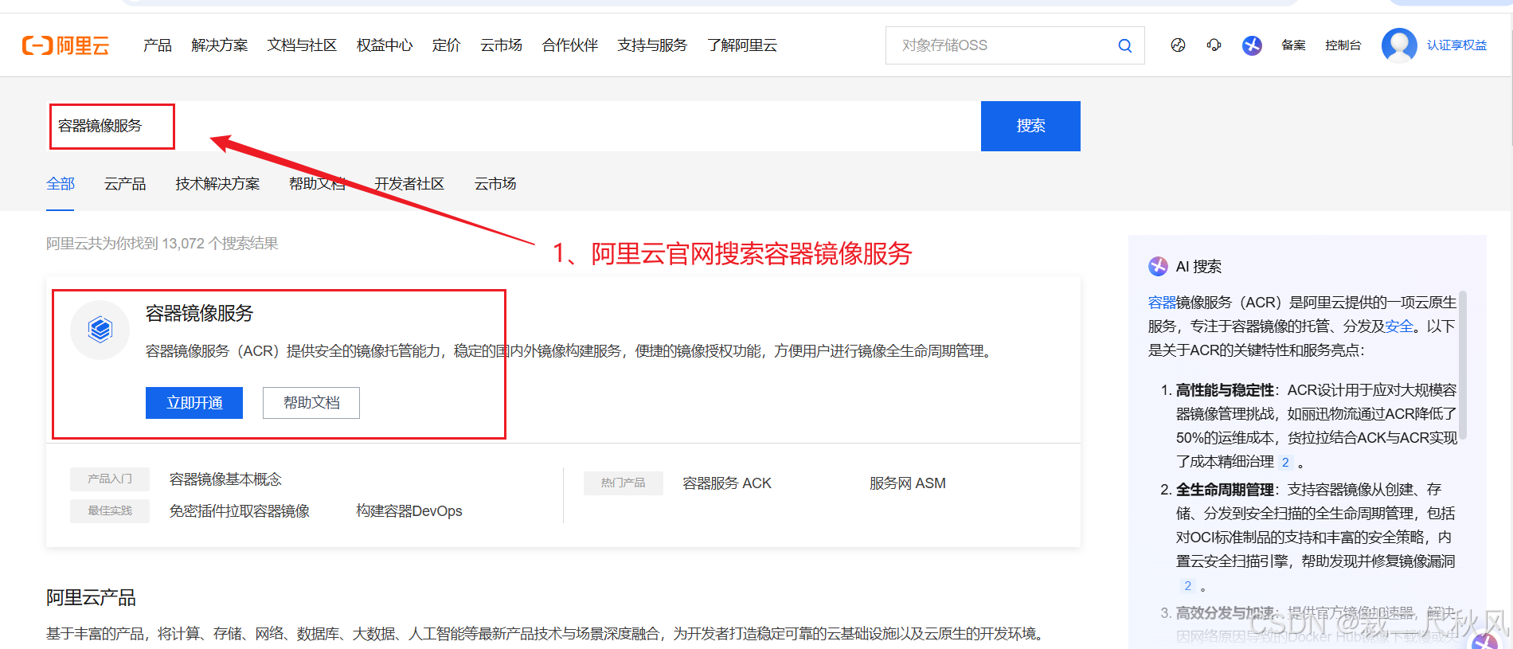This screenshot has width=1513, height=649.
Task: Switch to the 开发者社区 tab
Action: tap(409, 184)
